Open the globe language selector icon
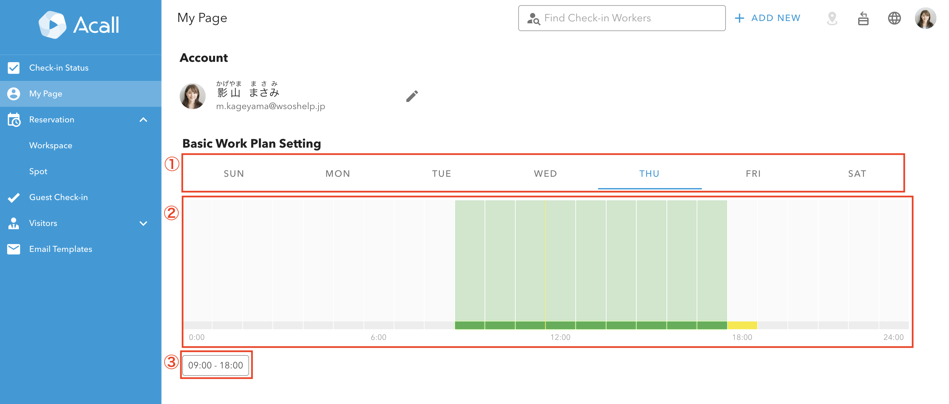This screenshot has height=404, width=949. [x=894, y=18]
